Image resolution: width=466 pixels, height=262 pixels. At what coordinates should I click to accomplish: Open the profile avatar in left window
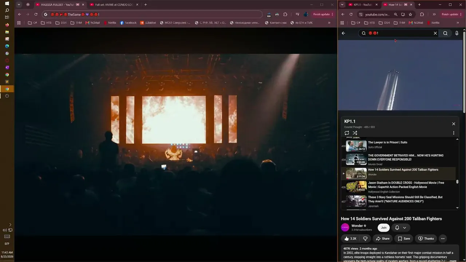[306, 15]
